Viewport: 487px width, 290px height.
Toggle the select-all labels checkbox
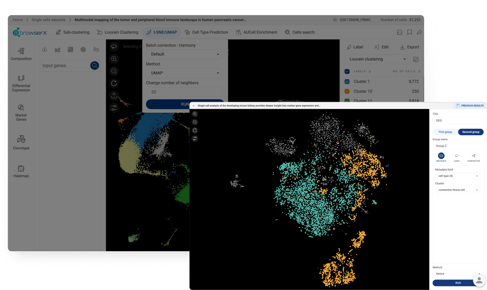click(347, 71)
